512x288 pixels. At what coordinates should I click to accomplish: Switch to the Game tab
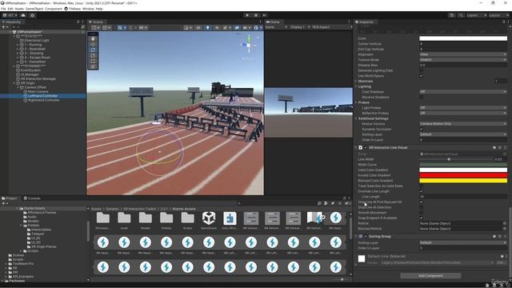point(273,22)
